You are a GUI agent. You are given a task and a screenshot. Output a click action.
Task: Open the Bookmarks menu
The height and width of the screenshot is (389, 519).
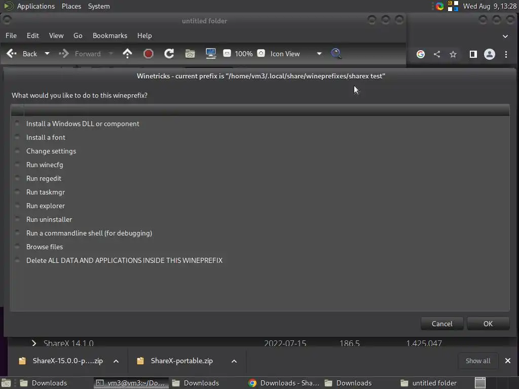[110, 35]
